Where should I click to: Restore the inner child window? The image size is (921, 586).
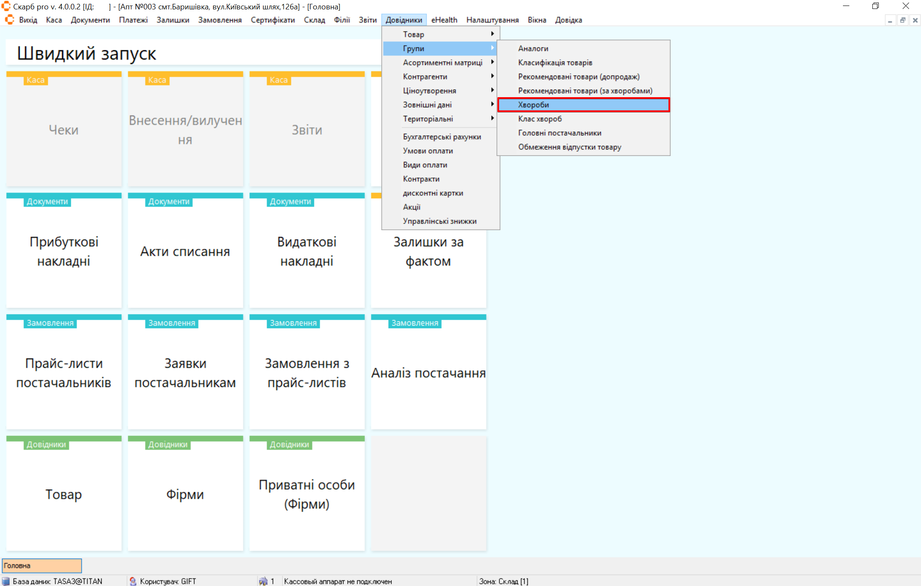coord(903,20)
